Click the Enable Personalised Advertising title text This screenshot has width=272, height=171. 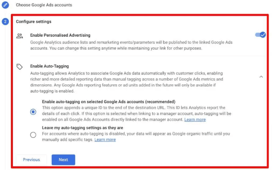(x=60, y=35)
